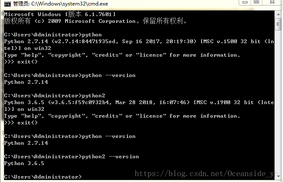Image resolution: width=283 pixels, height=182 pixels.
Task: Click the 版权所有 2009 Microsoft Corporation line
Action: [95, 21]
